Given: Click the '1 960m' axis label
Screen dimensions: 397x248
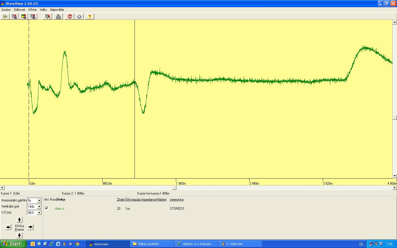Looking at the screenshot, I should 181,183.
